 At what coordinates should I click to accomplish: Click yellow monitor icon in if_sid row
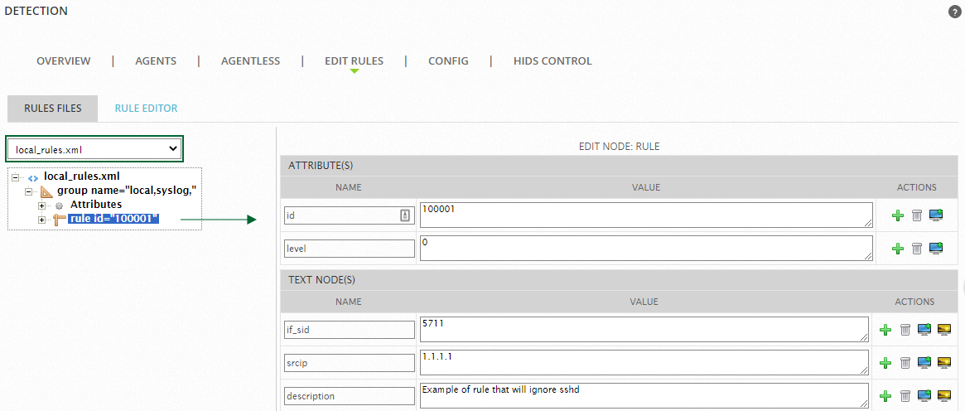point(944,330)
